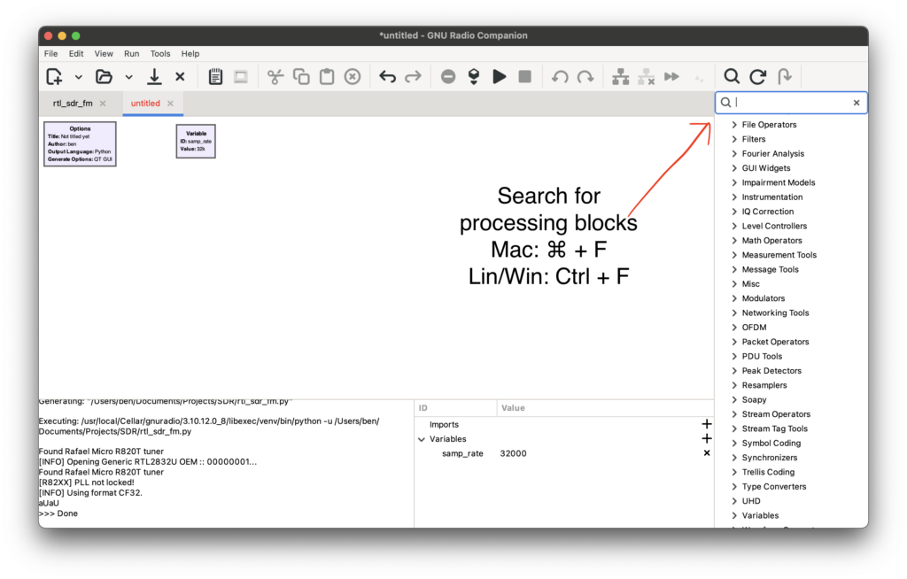Click the Undo arrow icon
This screenshot has height=579, width=907.
(387, 77)
